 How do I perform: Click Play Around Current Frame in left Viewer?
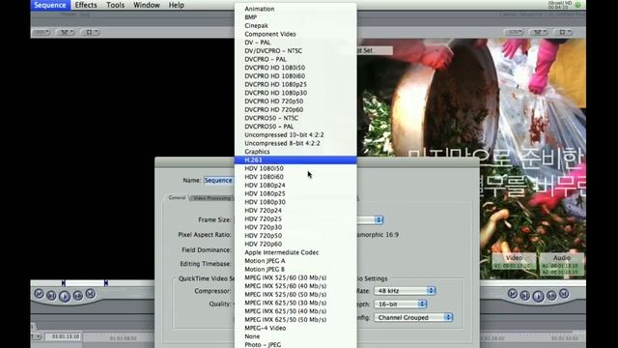tap(78, 295)
